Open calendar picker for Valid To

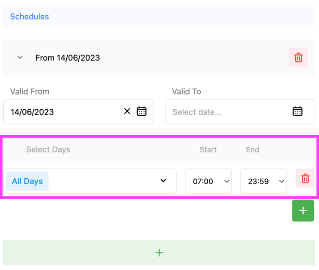tap(298, 111)
